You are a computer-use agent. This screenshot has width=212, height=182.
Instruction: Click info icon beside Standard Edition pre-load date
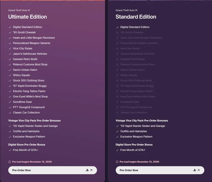tap(117, 162)
